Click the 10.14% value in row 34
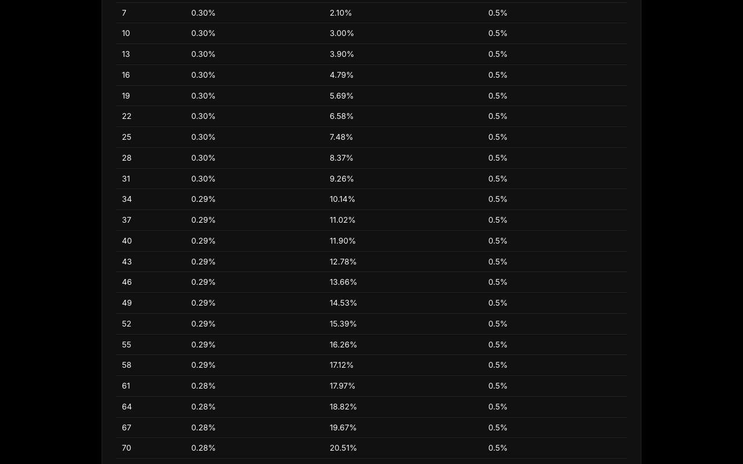This screenshot has width=743, height=464. coord(342,200)
